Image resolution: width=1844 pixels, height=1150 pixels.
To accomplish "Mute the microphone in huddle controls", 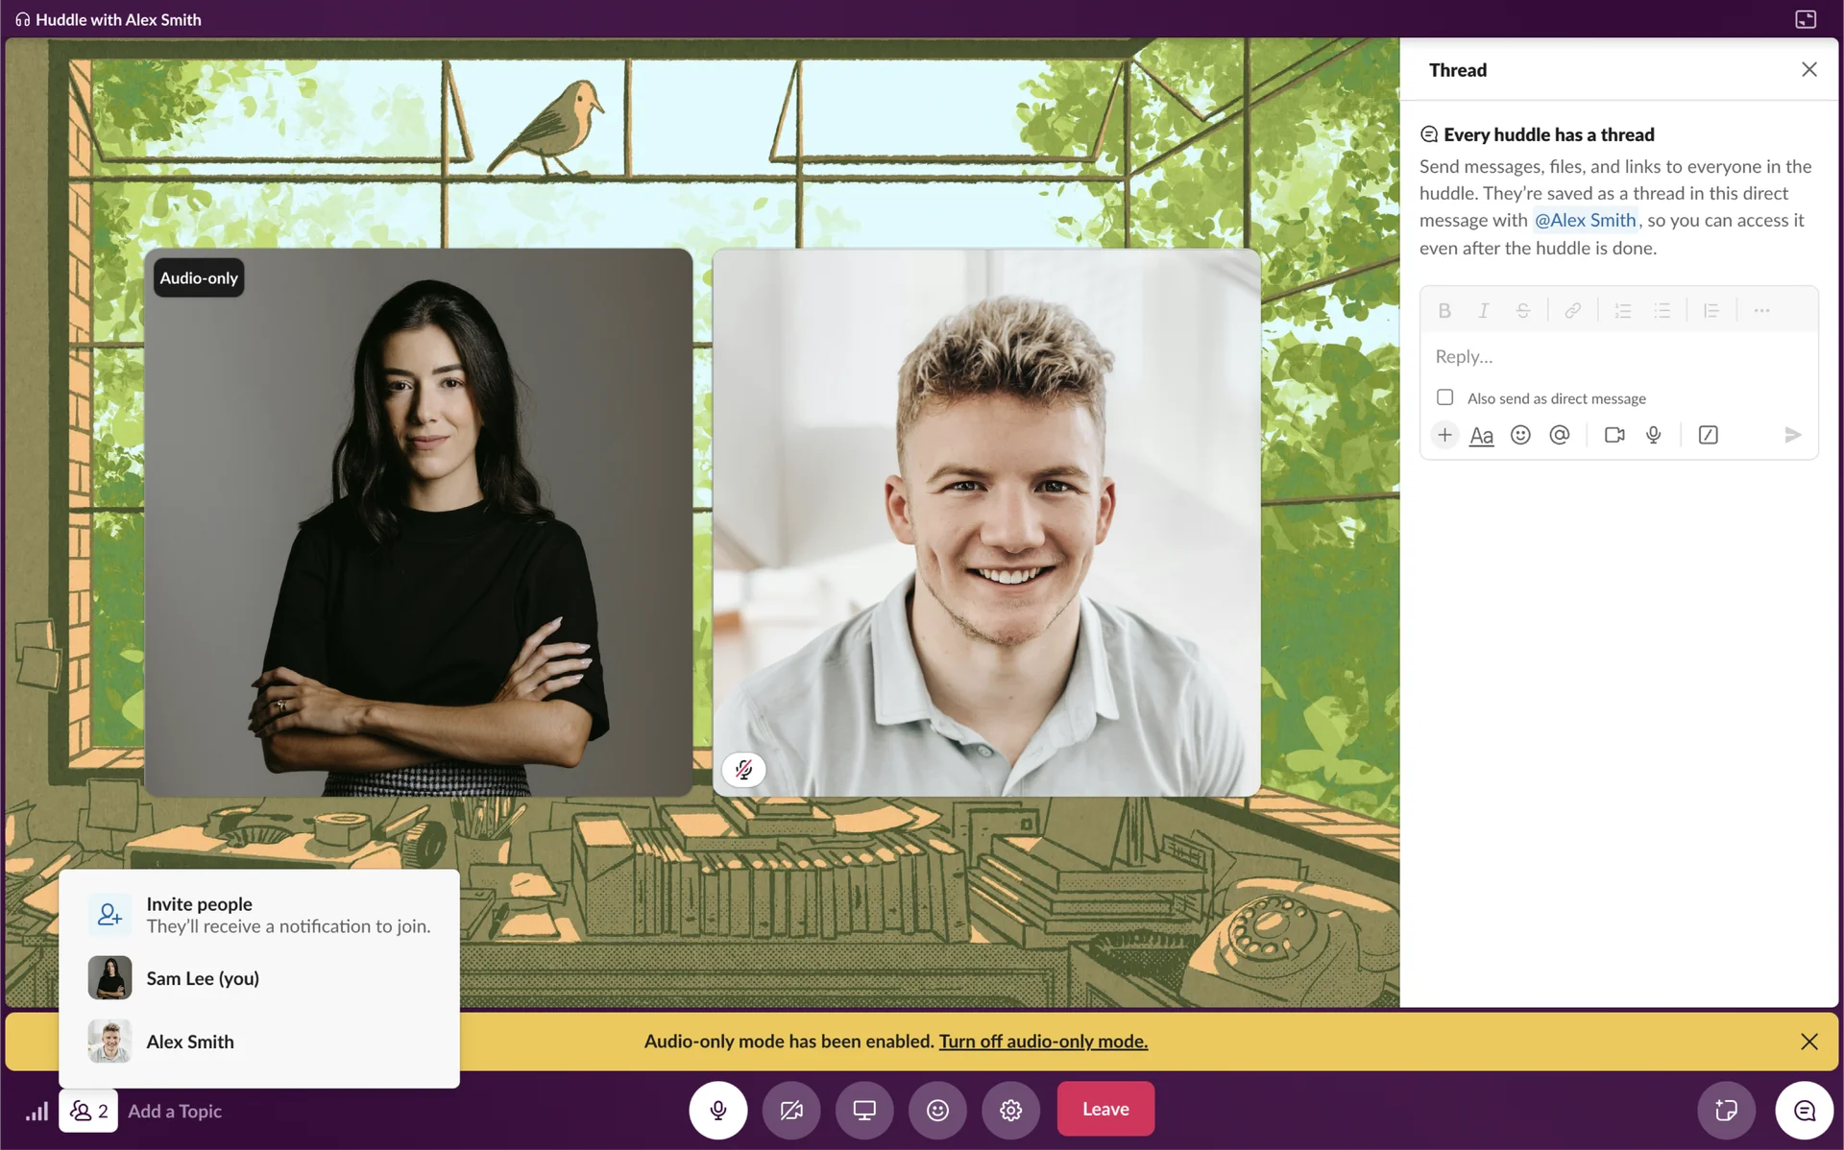I will (717, 1110).
